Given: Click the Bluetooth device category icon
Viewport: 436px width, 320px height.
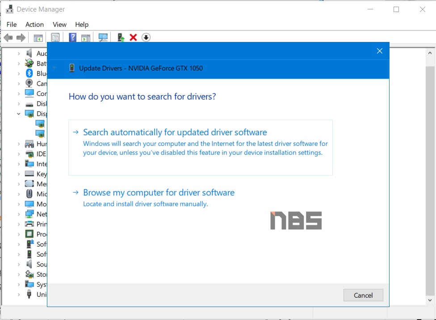Looking at the screenshot, I should 29,74.
